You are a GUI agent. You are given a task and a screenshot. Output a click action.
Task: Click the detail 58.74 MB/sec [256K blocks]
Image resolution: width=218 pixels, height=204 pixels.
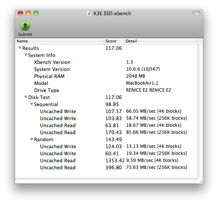(156, 118)
